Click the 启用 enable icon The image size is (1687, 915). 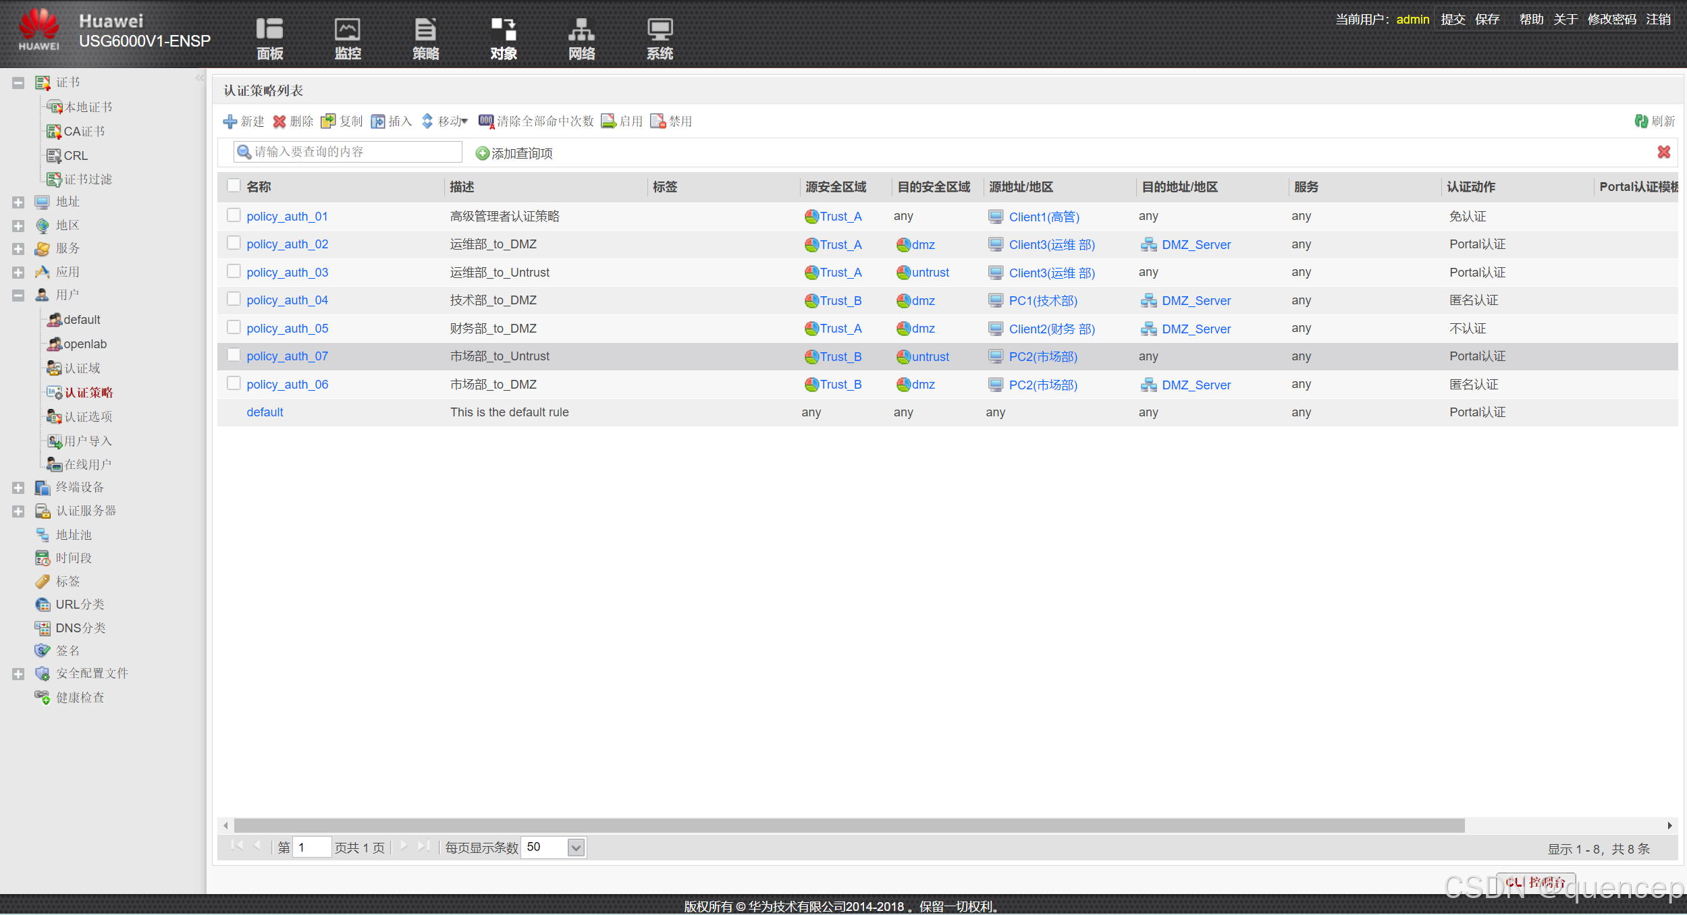pos(608,121)
